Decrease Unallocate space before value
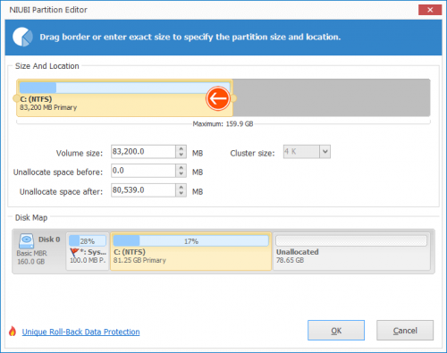 coord(181,174)
